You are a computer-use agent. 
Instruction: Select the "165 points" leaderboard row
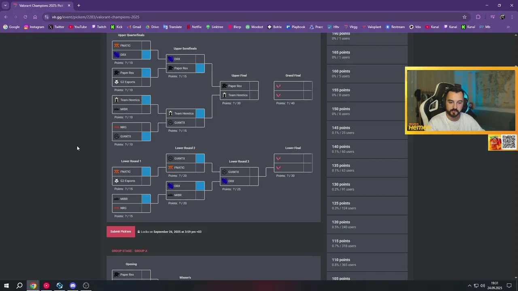pyautogui.click(x=367, y=55)
